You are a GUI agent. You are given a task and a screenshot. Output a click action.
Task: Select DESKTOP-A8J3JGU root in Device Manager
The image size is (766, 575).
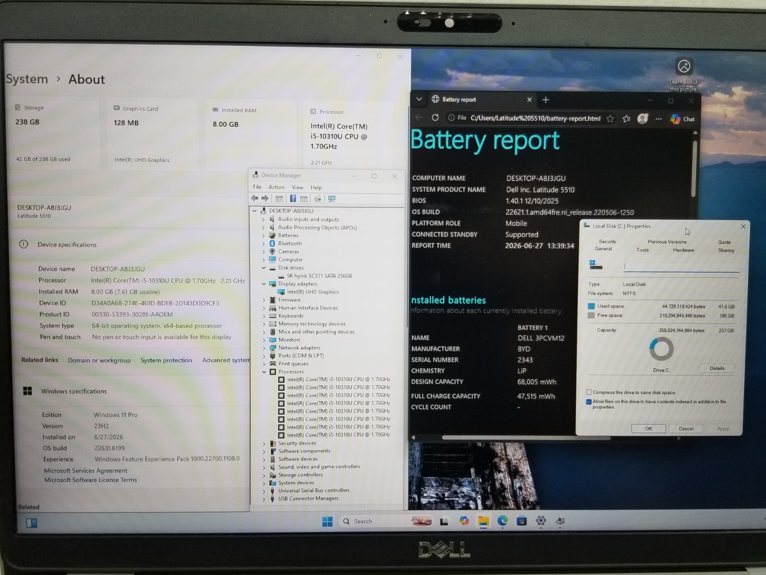point(291,211)
